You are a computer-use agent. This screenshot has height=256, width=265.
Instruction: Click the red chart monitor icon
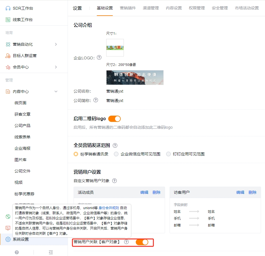coord(8,228)
